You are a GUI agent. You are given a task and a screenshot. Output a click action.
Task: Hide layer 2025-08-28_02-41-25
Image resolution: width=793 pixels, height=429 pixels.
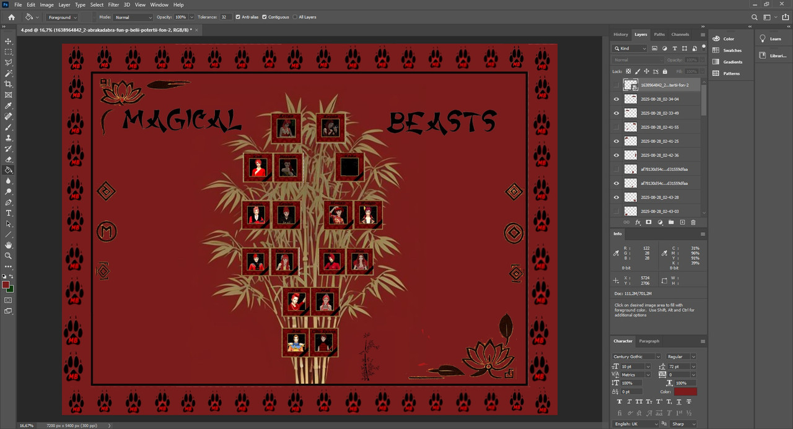point(616,141)
